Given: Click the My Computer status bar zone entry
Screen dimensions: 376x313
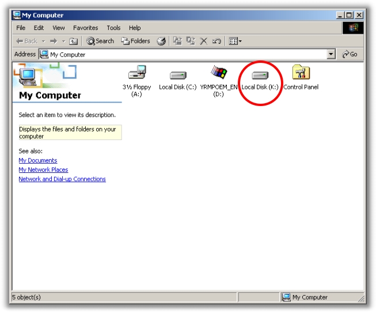Looking at the screenshot, I should point(305,297).
